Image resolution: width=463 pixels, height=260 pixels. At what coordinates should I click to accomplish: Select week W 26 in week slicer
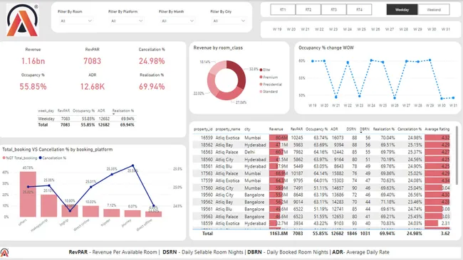tap(375, 29)
